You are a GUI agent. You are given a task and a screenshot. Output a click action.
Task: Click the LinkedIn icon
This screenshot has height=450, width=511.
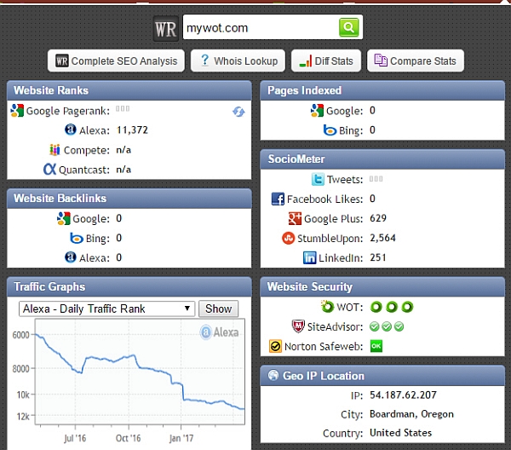point(310,257)
